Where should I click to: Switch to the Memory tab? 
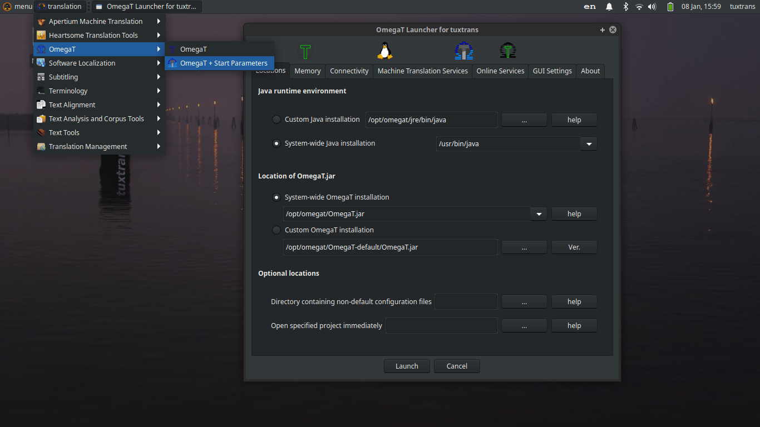(308, 71)
